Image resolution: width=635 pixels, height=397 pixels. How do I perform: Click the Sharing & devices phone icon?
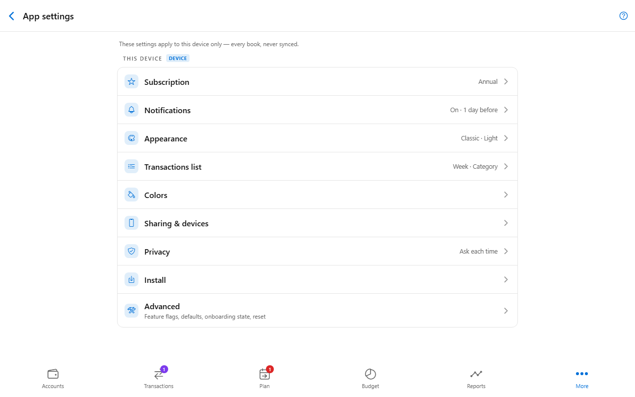pyautogui.click(x=131, y=223)
